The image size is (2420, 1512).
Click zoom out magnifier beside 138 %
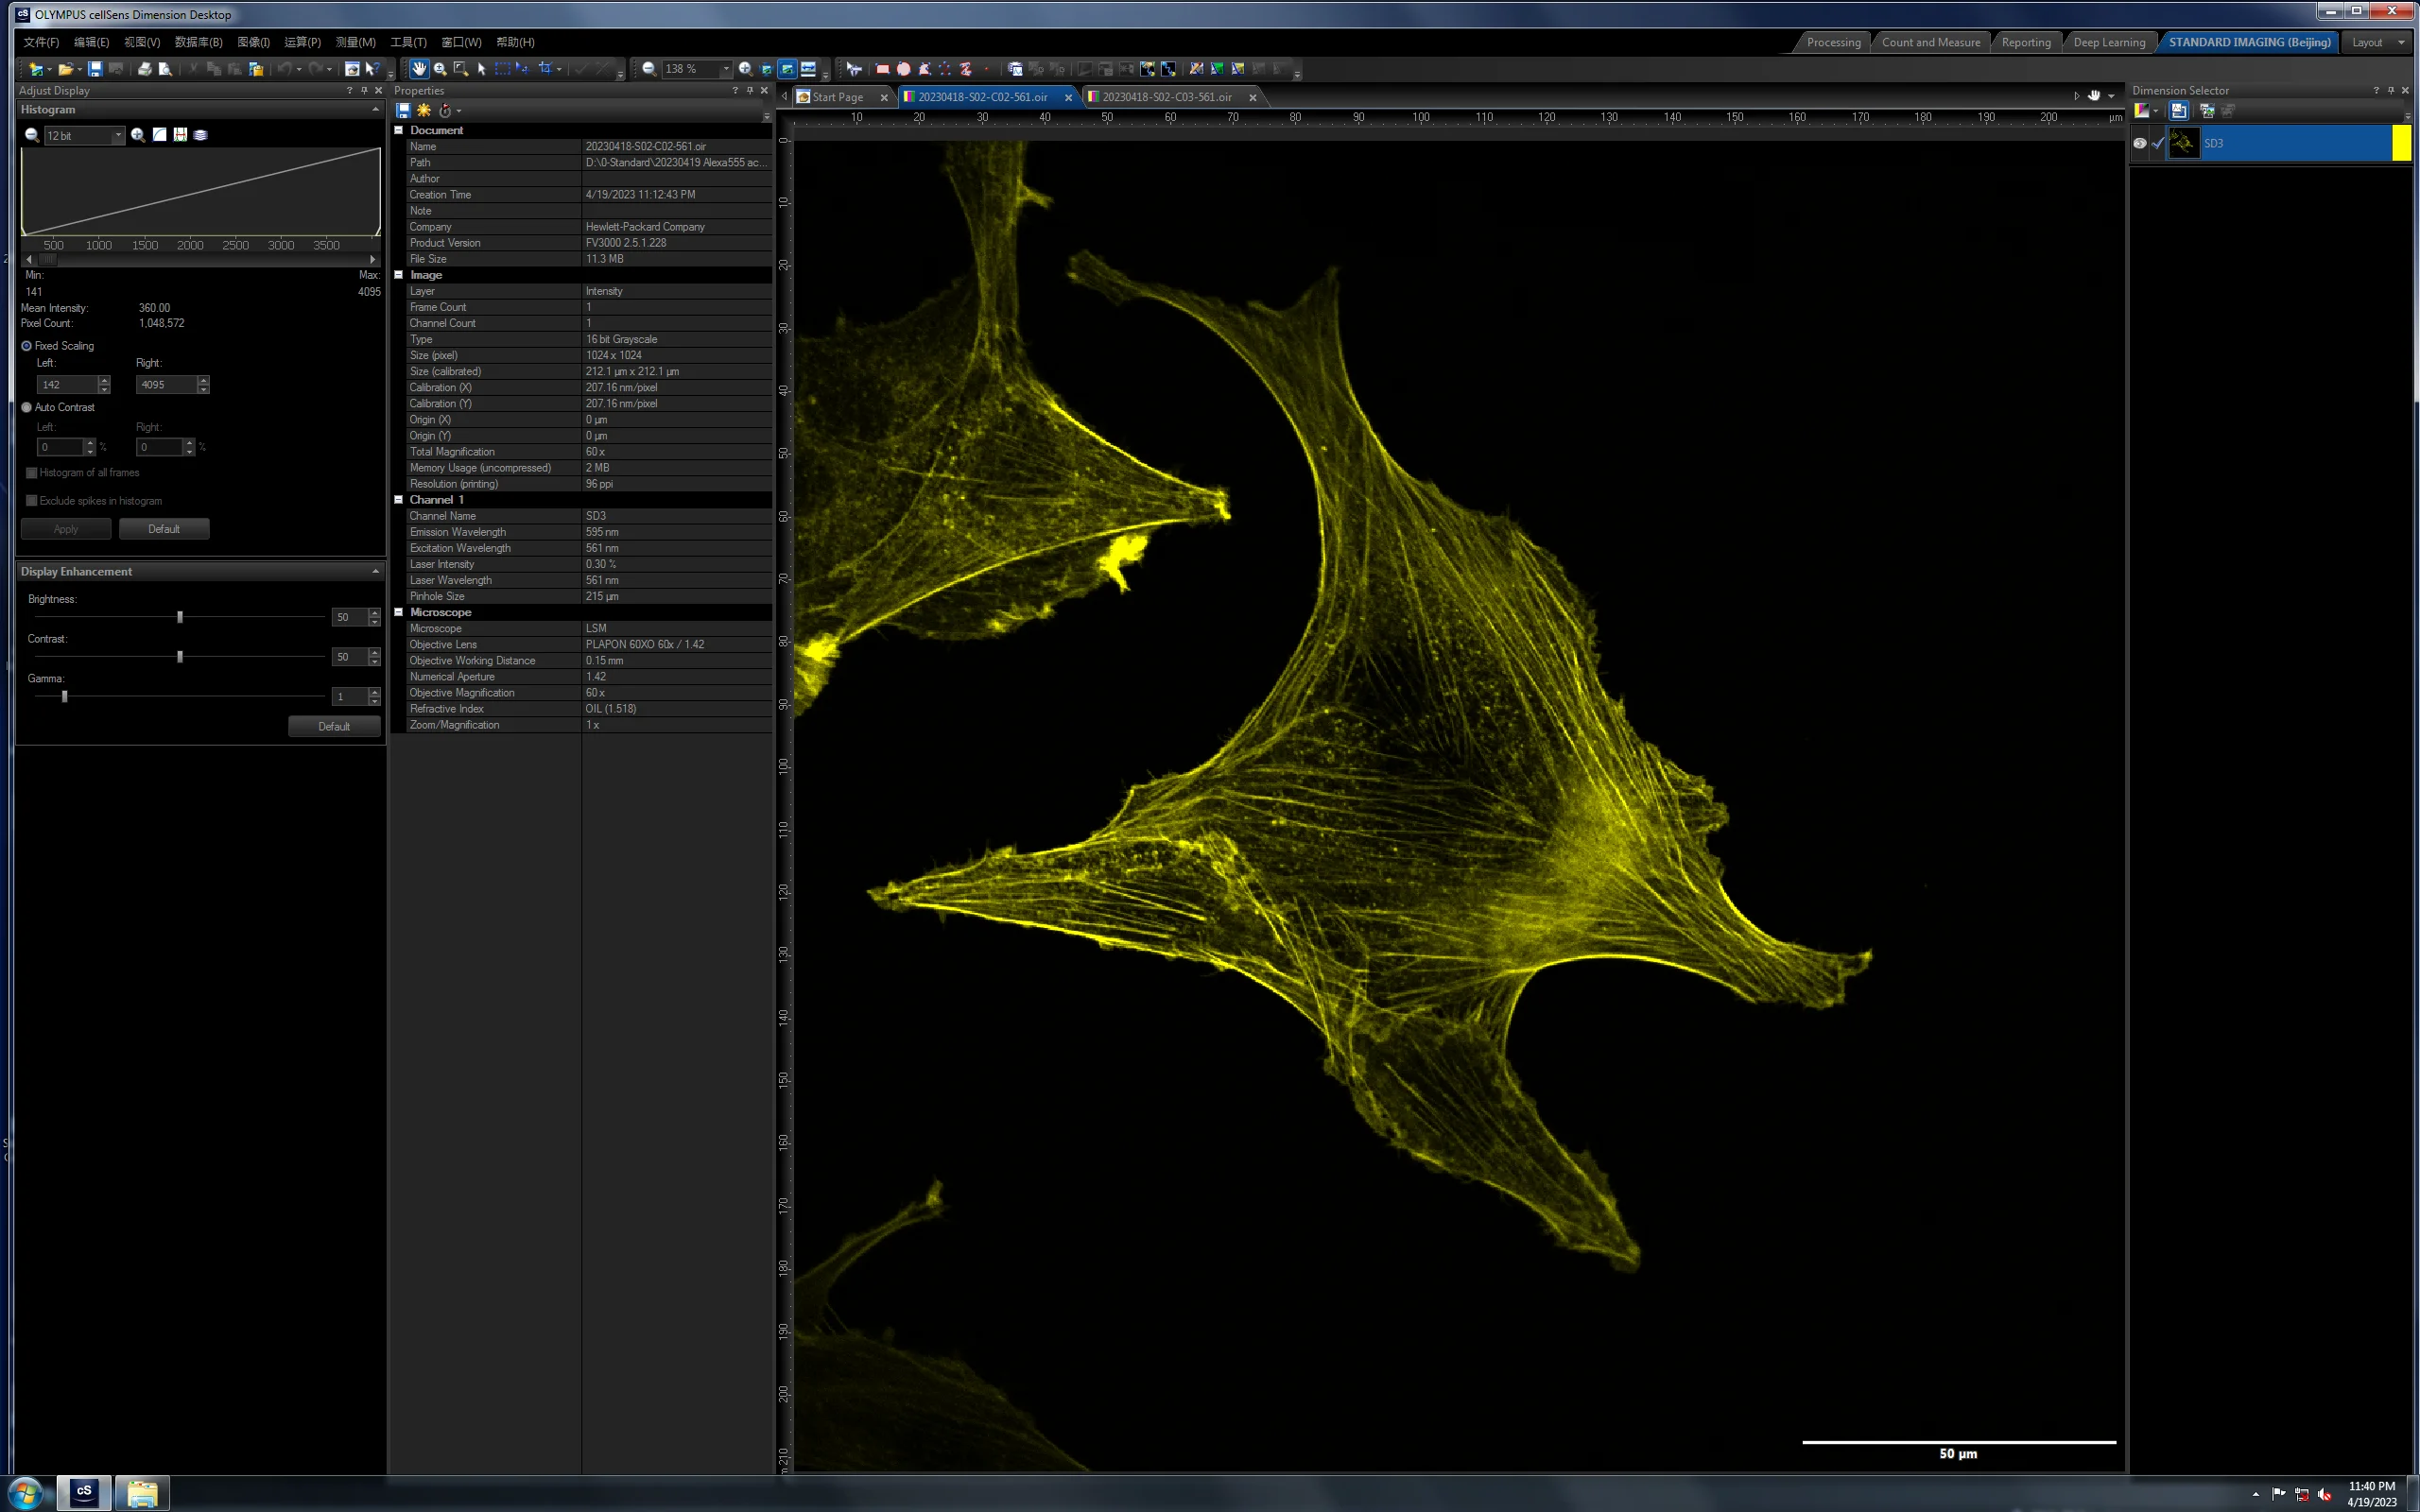click(x=649, y=69)
